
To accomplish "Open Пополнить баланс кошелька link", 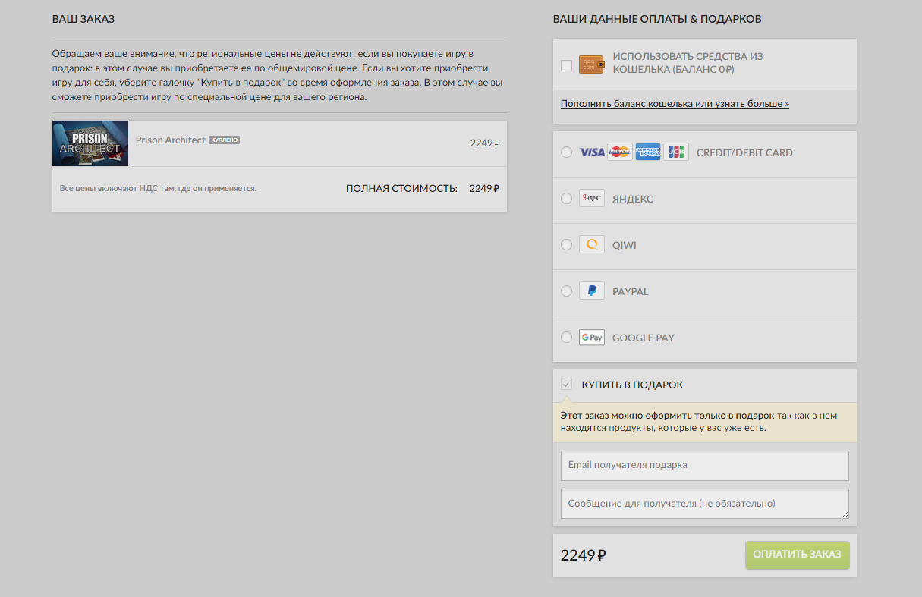I will pos(675,104).
